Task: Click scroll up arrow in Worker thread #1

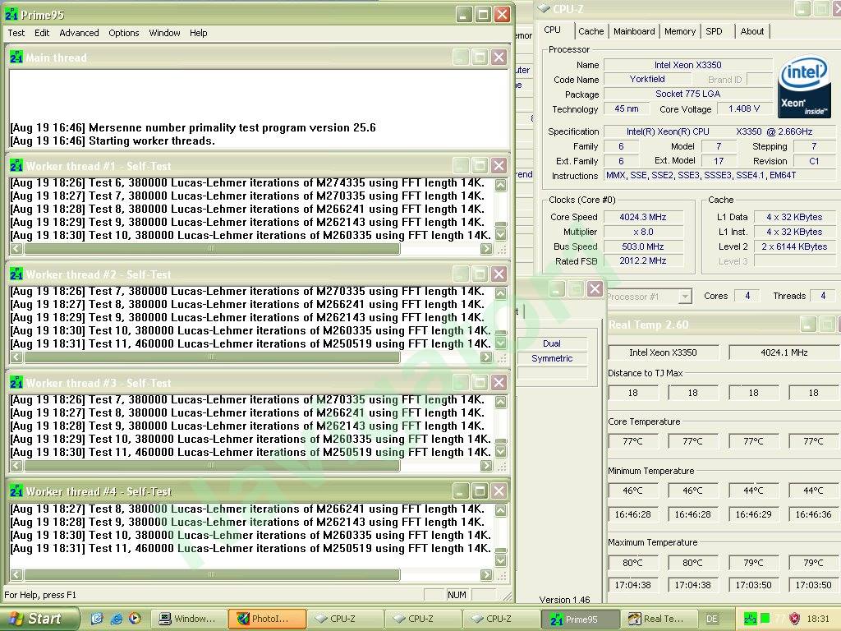Action: [500, 185]
